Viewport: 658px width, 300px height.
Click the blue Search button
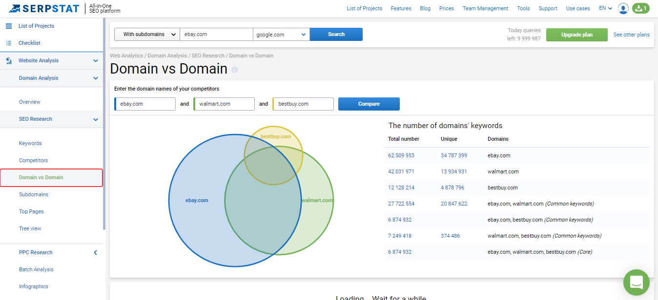pyautogui.click(x=336, y=34)
